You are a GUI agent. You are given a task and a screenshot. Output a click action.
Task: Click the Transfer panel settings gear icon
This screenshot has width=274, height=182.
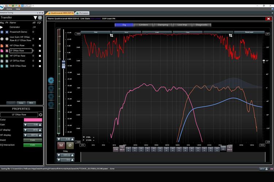pyautogui.click(x=40, y=17)
